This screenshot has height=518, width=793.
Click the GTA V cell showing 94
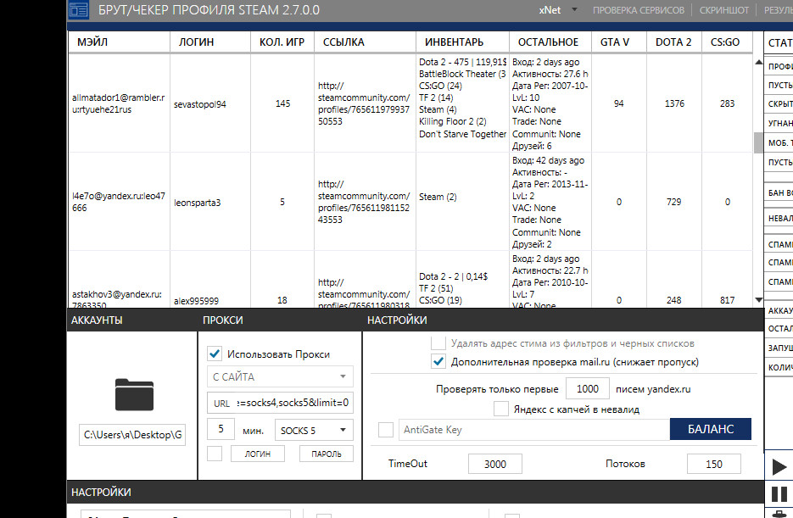[x=619, y=103]
